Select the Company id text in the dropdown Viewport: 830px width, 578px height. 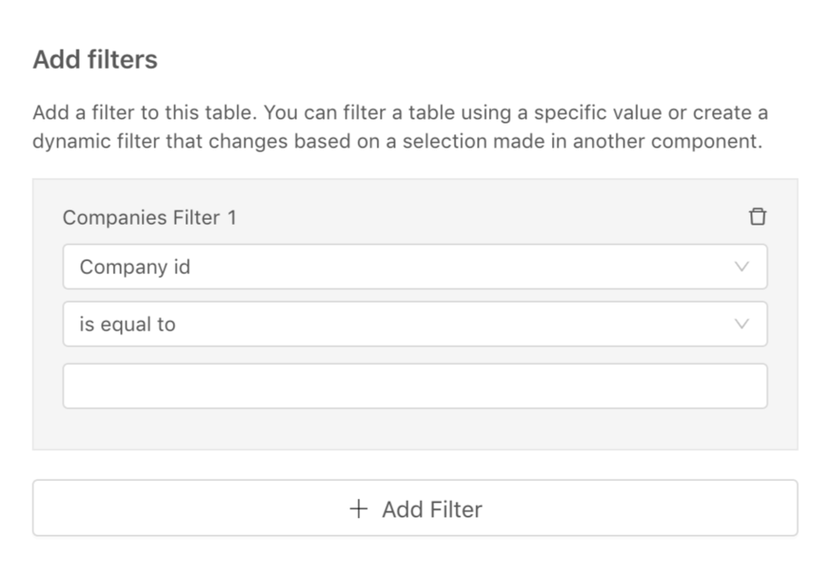[134, 267]
